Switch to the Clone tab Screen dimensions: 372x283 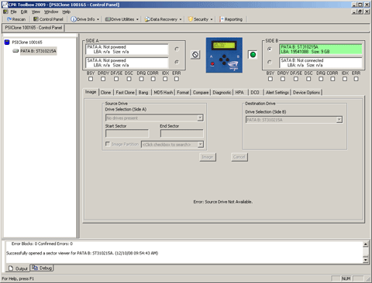105,93
